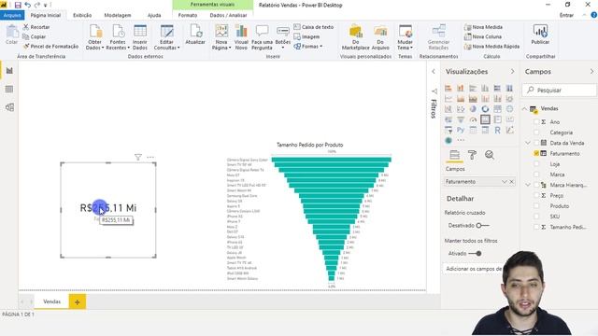Save the report using the floppy icon
Image resolution: width=598 pixels, height=336 pixels.
[x=18, y=5]
